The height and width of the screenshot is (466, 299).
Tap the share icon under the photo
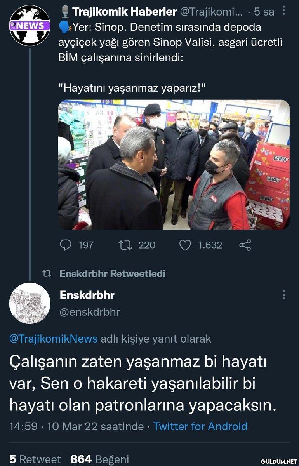245,245
